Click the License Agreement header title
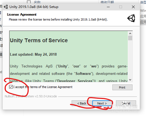The width and height of the screenshot is (146, 116). [x=22, y=15]
